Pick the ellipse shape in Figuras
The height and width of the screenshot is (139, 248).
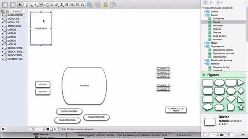[219, 83]
